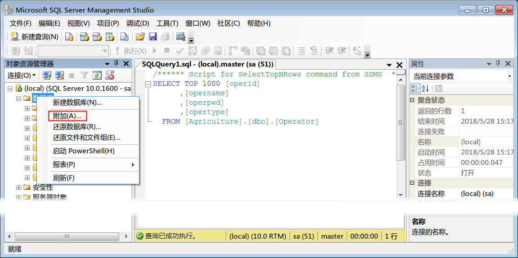The image size is (518, 258).
Task: Choose 附加(A)... from context menu
Action: (x=88, y=116)
